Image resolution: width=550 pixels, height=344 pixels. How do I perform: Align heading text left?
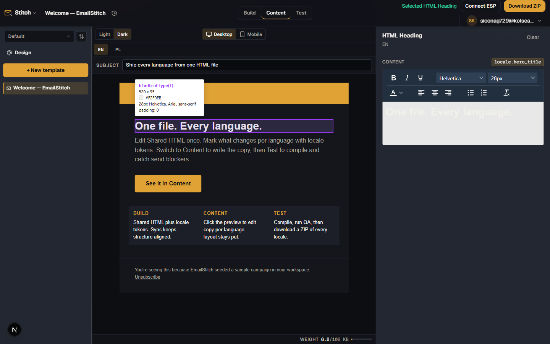click(x=421, y=93)
